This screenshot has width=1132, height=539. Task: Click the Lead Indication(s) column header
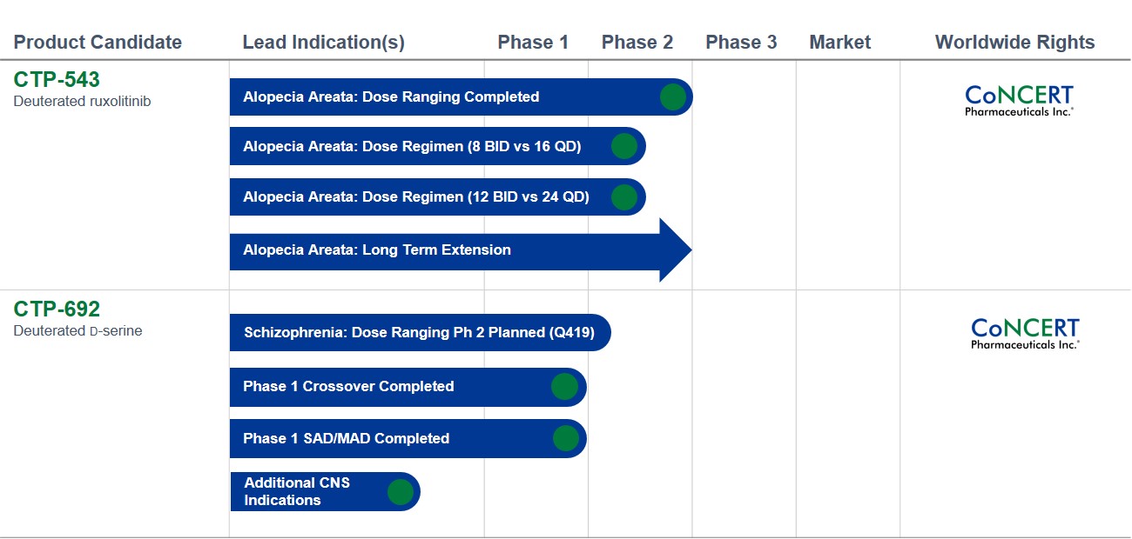pyautogui.click(x=324, y=42)
